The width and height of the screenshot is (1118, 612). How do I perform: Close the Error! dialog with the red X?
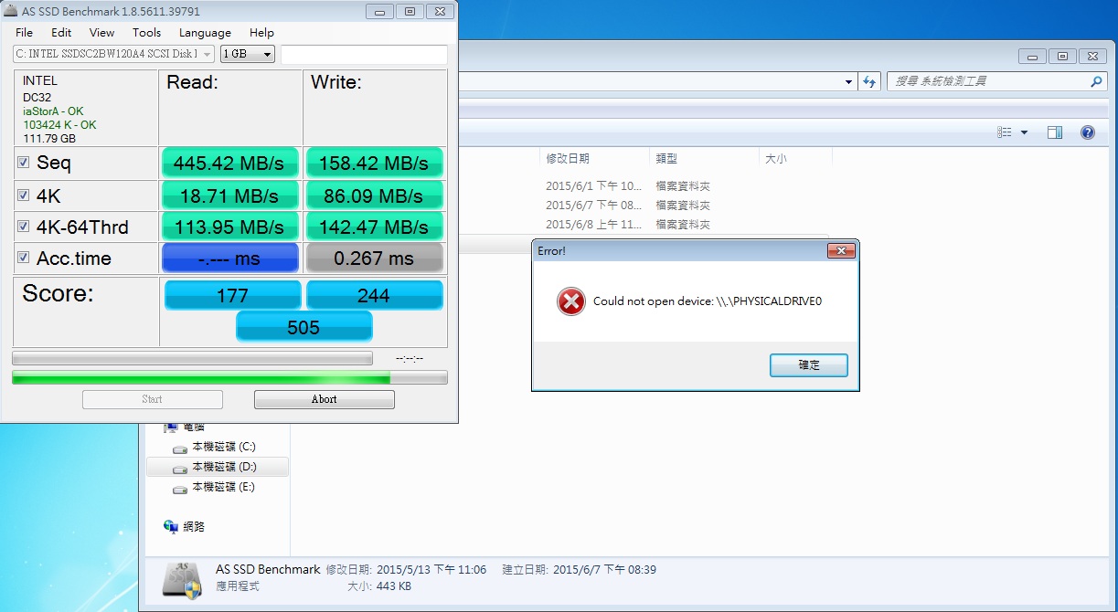pyautogui.click(x=841, y=250)
